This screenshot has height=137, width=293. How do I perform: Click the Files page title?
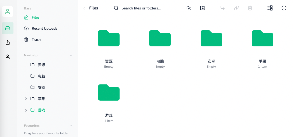click(x=94, y=8)
